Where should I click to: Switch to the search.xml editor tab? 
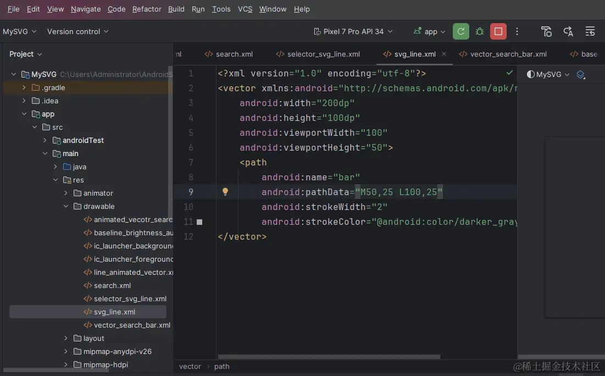click(229, 54)
